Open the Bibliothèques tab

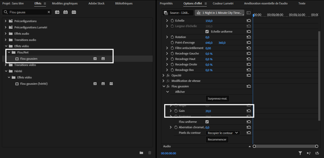point(124,3)
